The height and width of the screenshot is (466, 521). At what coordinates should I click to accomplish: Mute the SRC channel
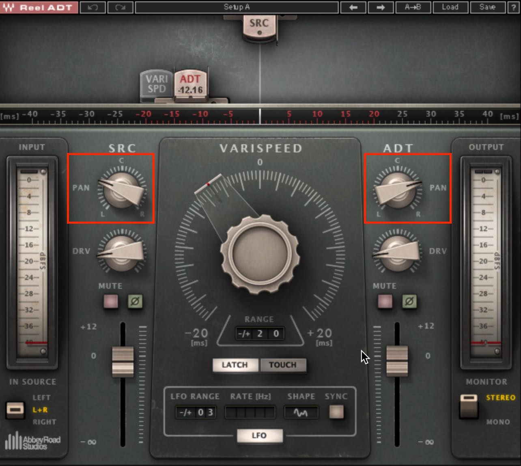[111, 302]
